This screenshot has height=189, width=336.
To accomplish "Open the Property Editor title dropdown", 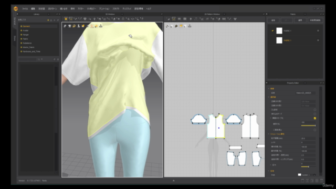I will tap(305, 83).
